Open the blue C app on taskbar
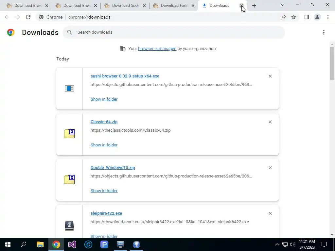335x251 pixels. (88, 244)
